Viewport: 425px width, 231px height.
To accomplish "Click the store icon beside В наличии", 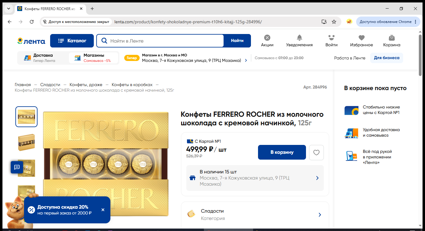I will 193,178.
